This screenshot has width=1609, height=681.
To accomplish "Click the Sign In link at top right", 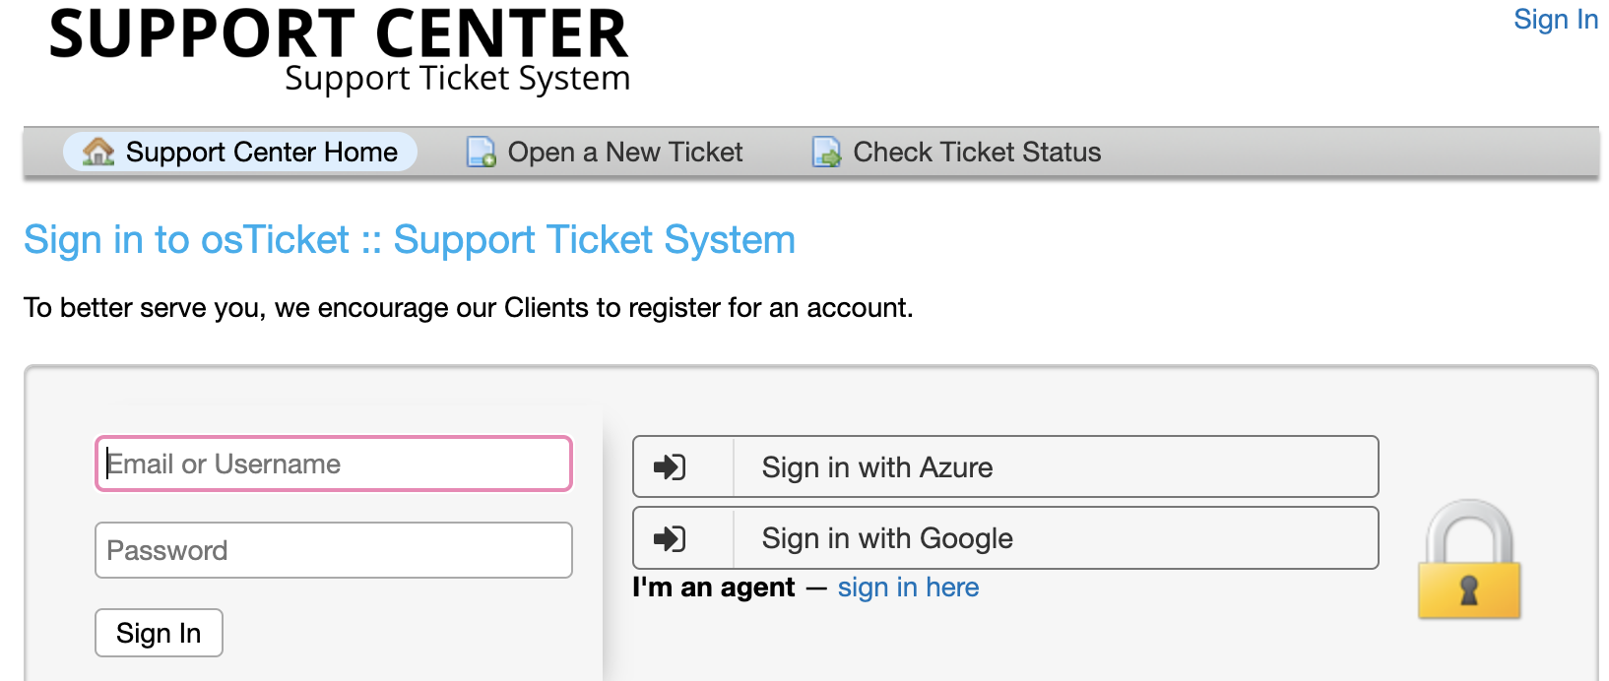I will (1555, 19).
